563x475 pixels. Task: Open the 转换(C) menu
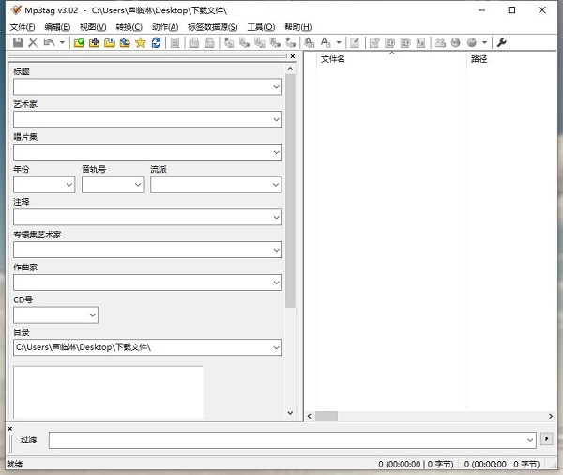[x=129, y=27]
